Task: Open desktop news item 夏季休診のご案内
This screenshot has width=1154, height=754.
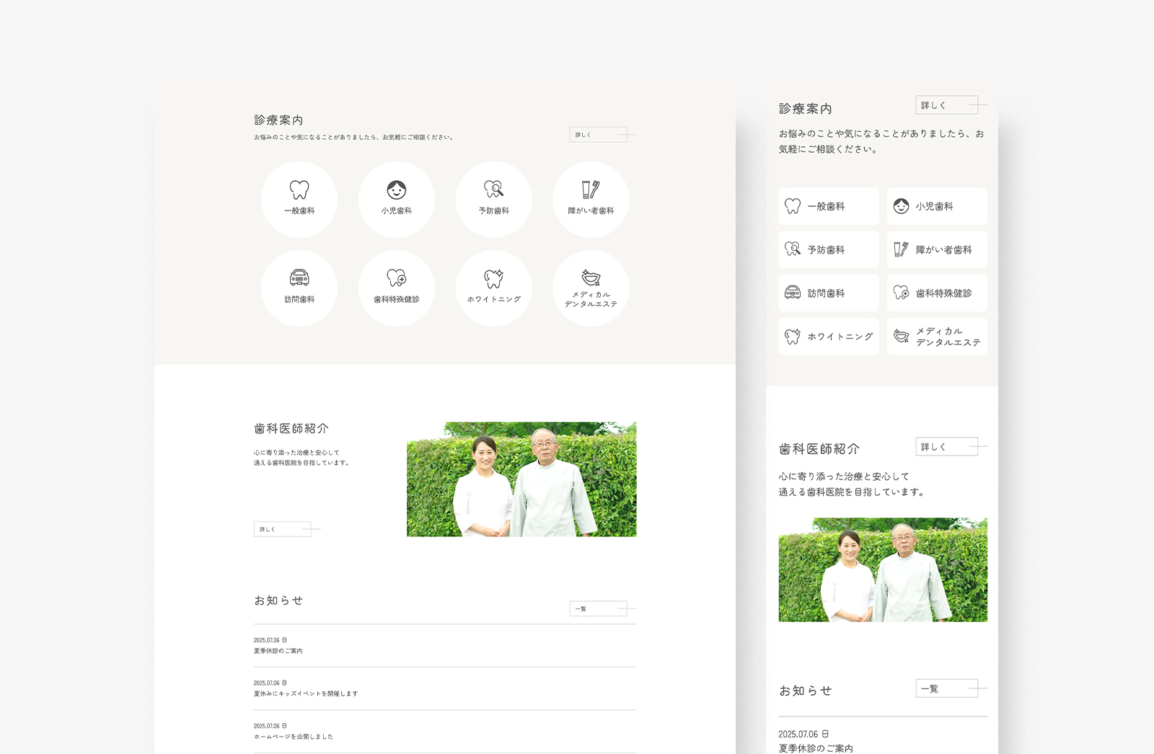Action: pyautogui.click(x=445, y=646)
